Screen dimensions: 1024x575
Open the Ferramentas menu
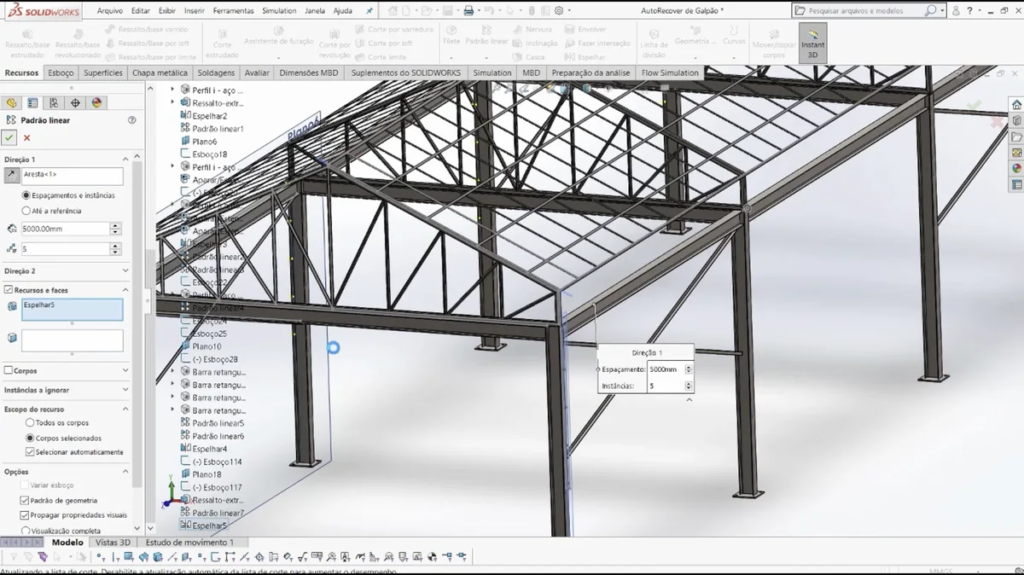coord(235,10)
